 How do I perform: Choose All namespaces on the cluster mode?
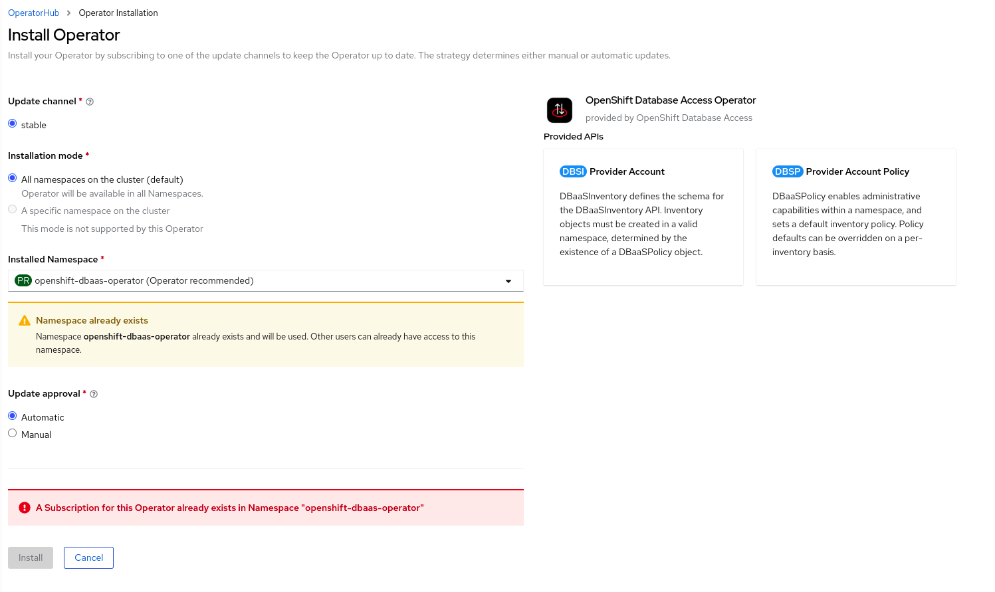tap(12, 178)
